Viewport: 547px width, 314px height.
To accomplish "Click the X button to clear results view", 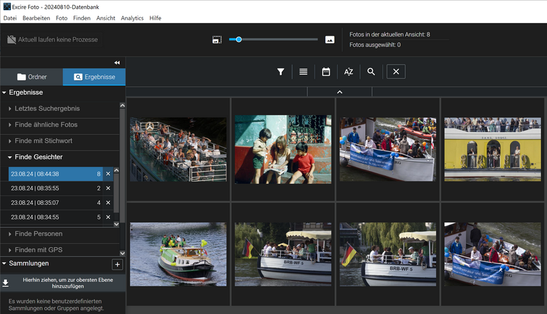I will click(396, 71).
